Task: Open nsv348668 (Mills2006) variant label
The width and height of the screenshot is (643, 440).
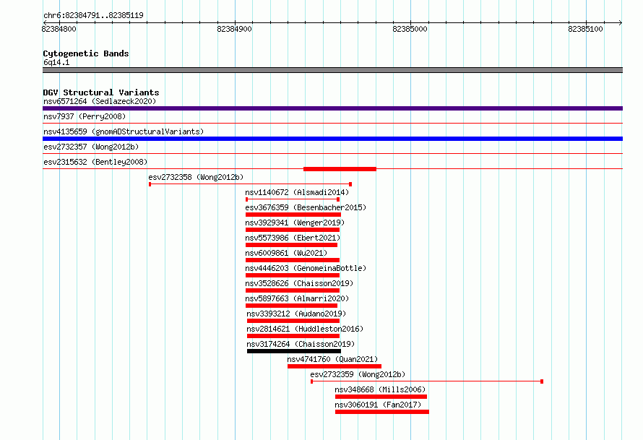Action: 380,389
